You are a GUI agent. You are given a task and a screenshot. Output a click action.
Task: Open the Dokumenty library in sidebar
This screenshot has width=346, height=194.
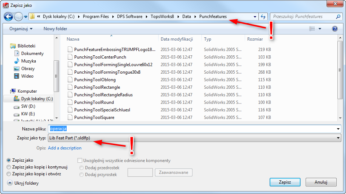click(x=32, y=54)
